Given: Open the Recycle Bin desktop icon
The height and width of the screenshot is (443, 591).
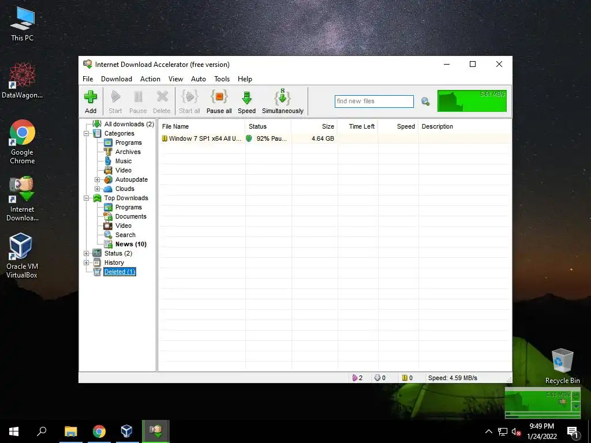Looking at the screenshot, I should 562,366.
